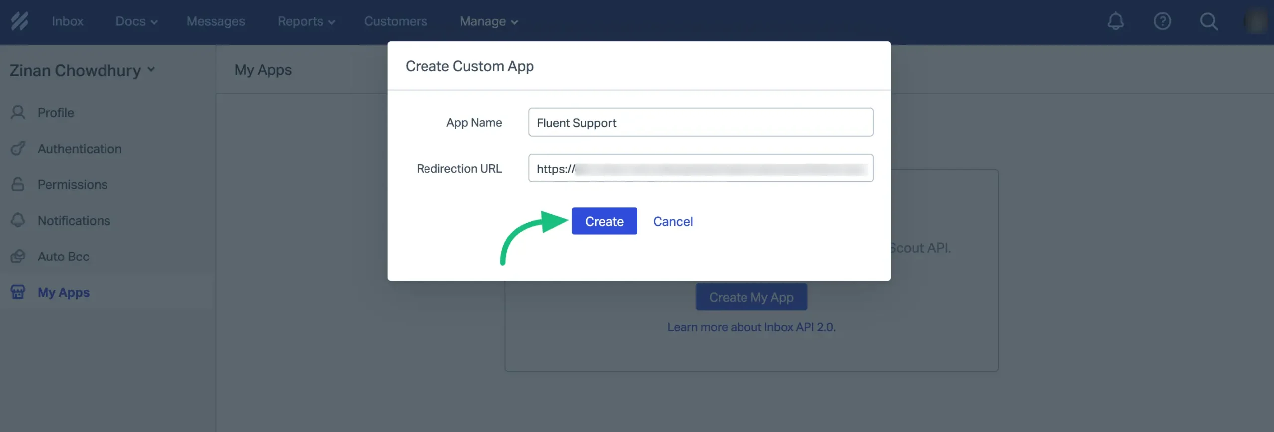
Task: Click the Permissions lock icon
Action: (x=18, y=184)
